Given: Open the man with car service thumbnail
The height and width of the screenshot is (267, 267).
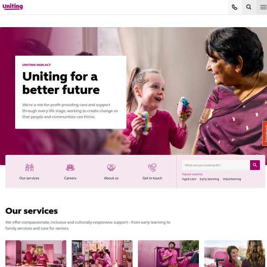Looking at the screenshot, I should (x=168, y=254).
